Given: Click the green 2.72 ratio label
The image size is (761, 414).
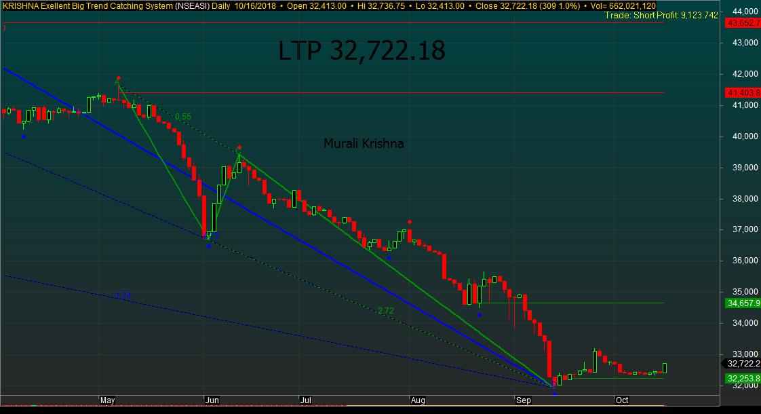Looking at the screenshot, I should click(x=386, y=311).
